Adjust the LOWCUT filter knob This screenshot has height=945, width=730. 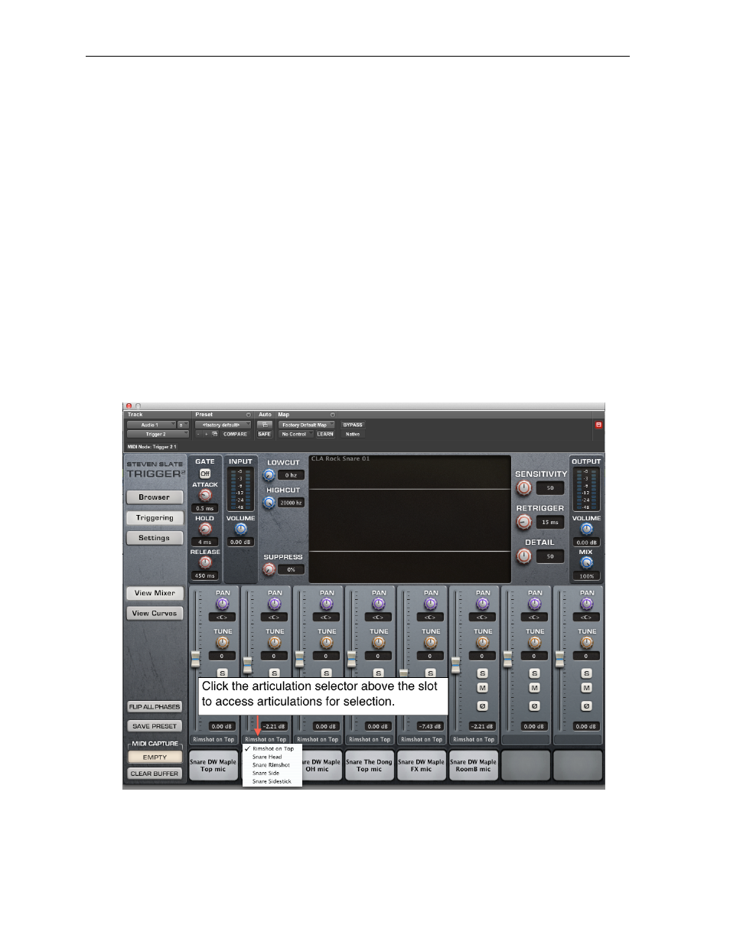(x=269, y=475)
